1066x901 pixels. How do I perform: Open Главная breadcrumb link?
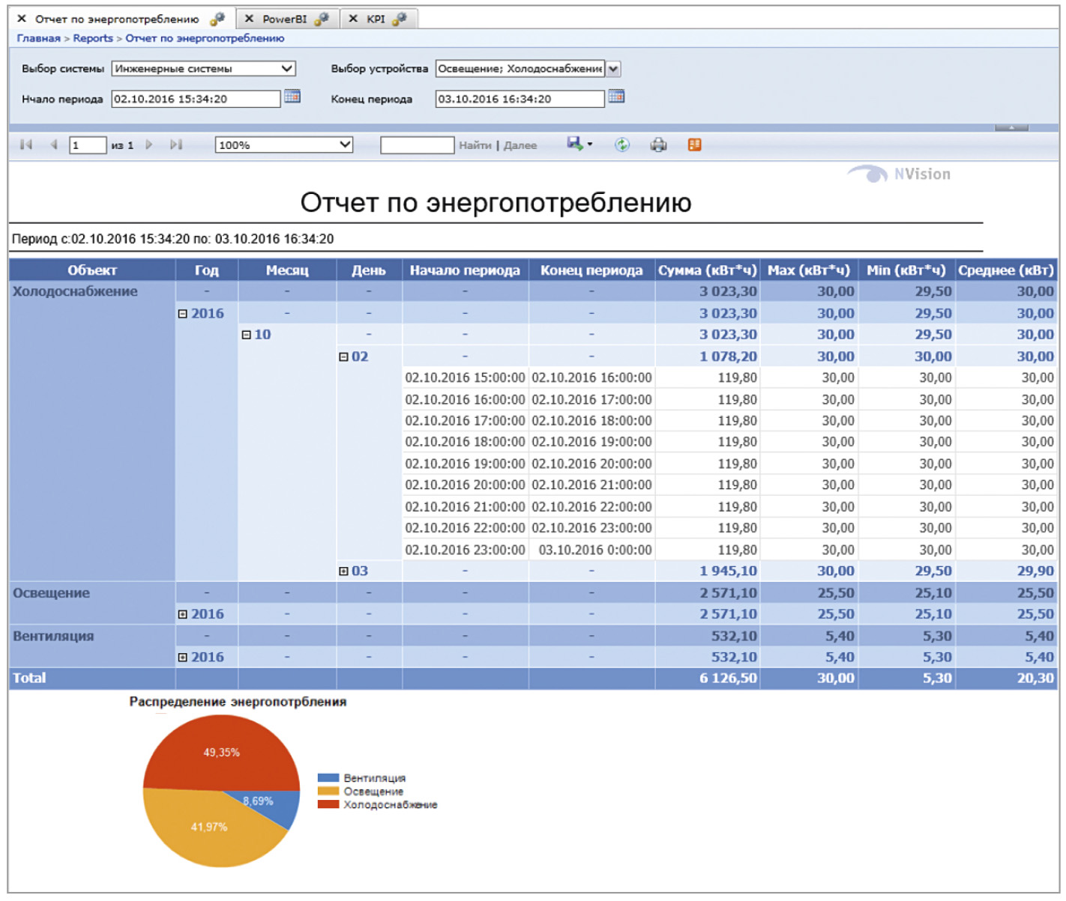(x=38, y=38)
